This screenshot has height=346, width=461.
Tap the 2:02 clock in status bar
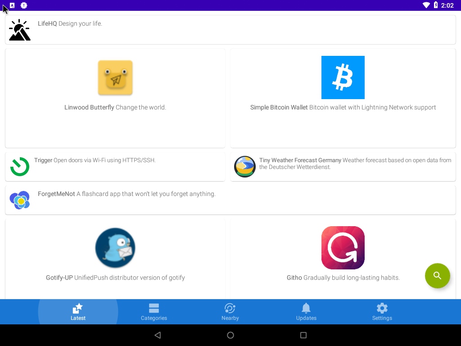(447, 5)
